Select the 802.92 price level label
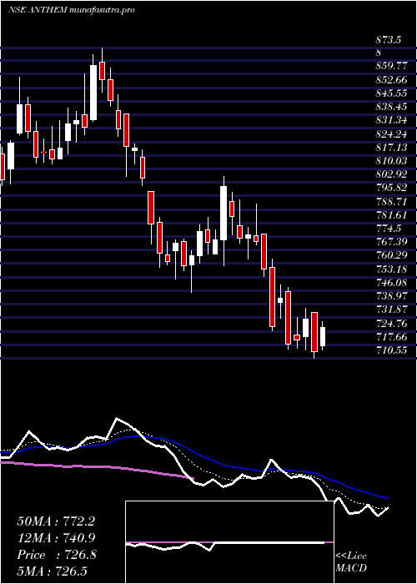The image size is (417, 584). [391, 174]
